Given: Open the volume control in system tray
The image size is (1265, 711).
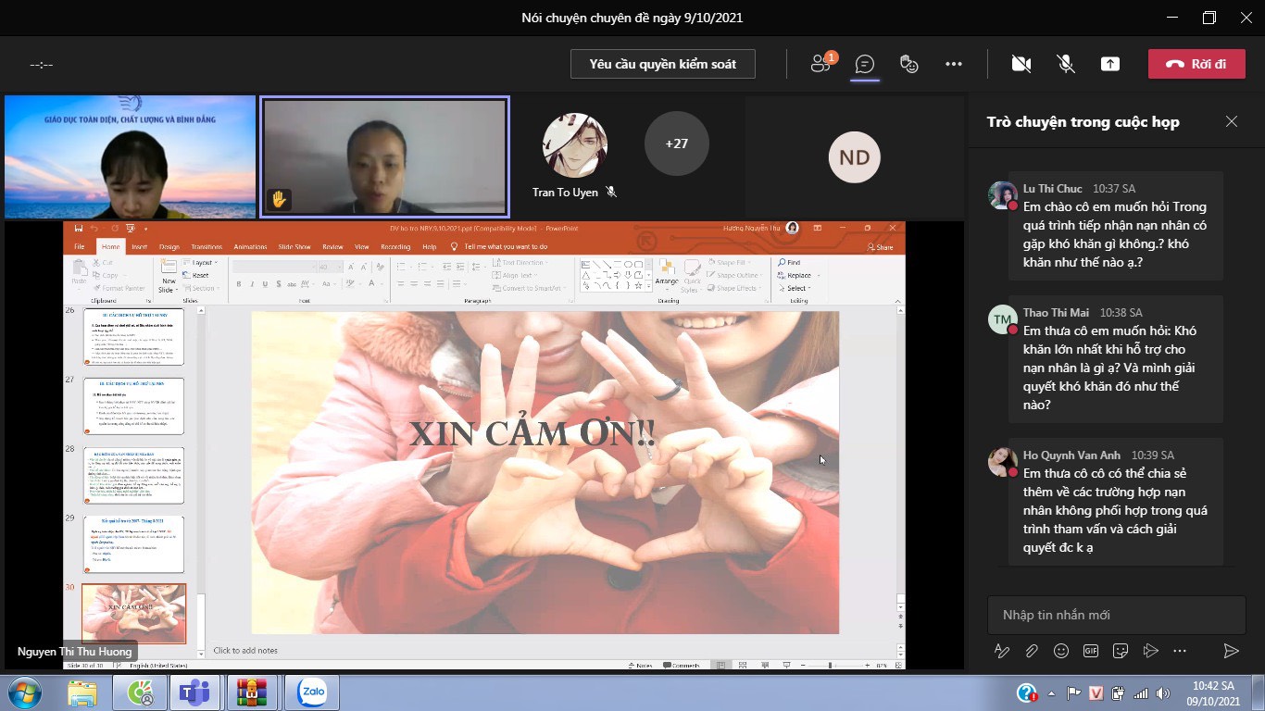Looking at the screenshot, I should click(1161, 693).
